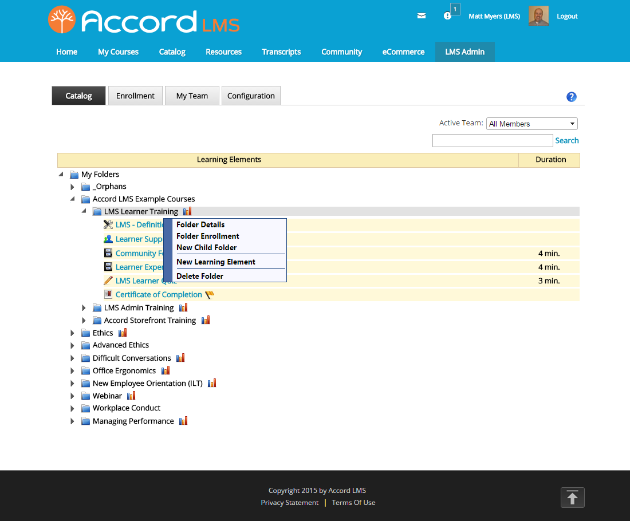
Task: Click the Matt Myers (LMS) username
Action: pos(494,16)
